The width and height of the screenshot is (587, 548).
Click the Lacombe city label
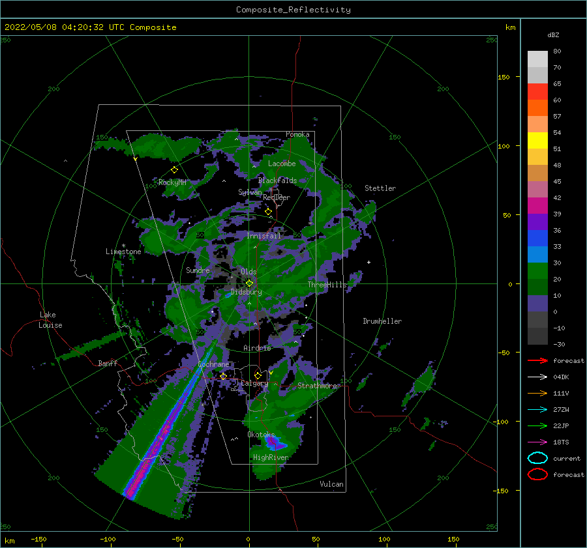(x=282, y=164)
